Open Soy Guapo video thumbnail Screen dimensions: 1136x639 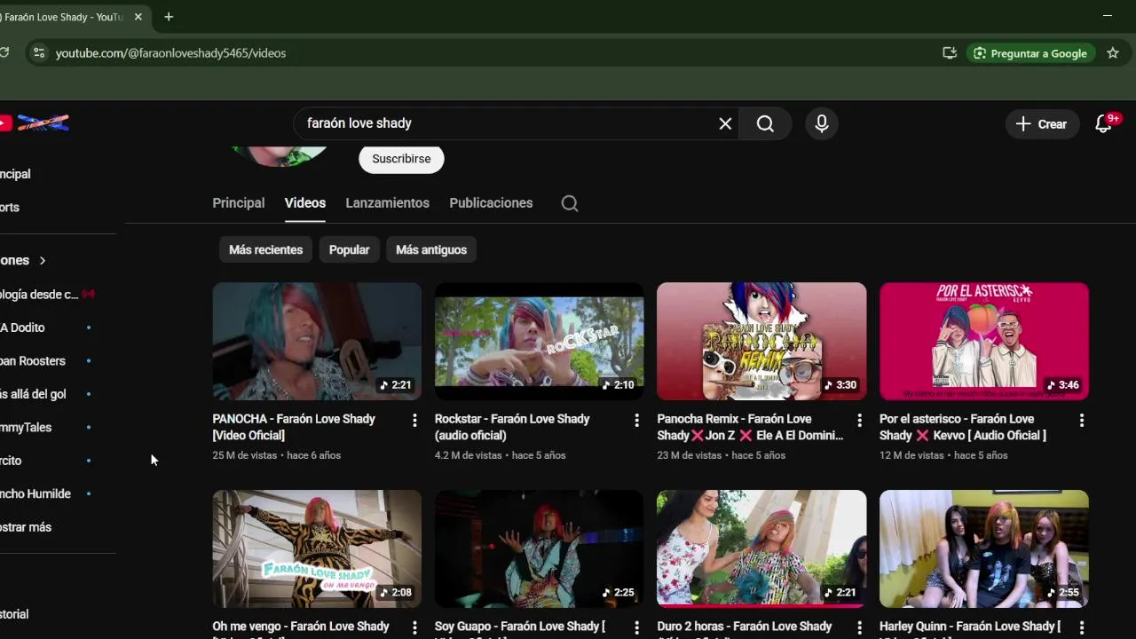539,548
